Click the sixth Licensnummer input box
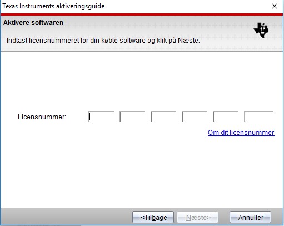Image resolution: width=284 pixels, height=226 pixels. tap(259, 117)
